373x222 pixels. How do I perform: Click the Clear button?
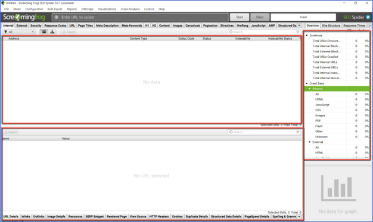[x=260, y=17]
